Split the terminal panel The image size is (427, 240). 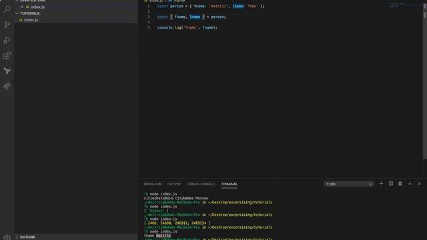[391, 184]
